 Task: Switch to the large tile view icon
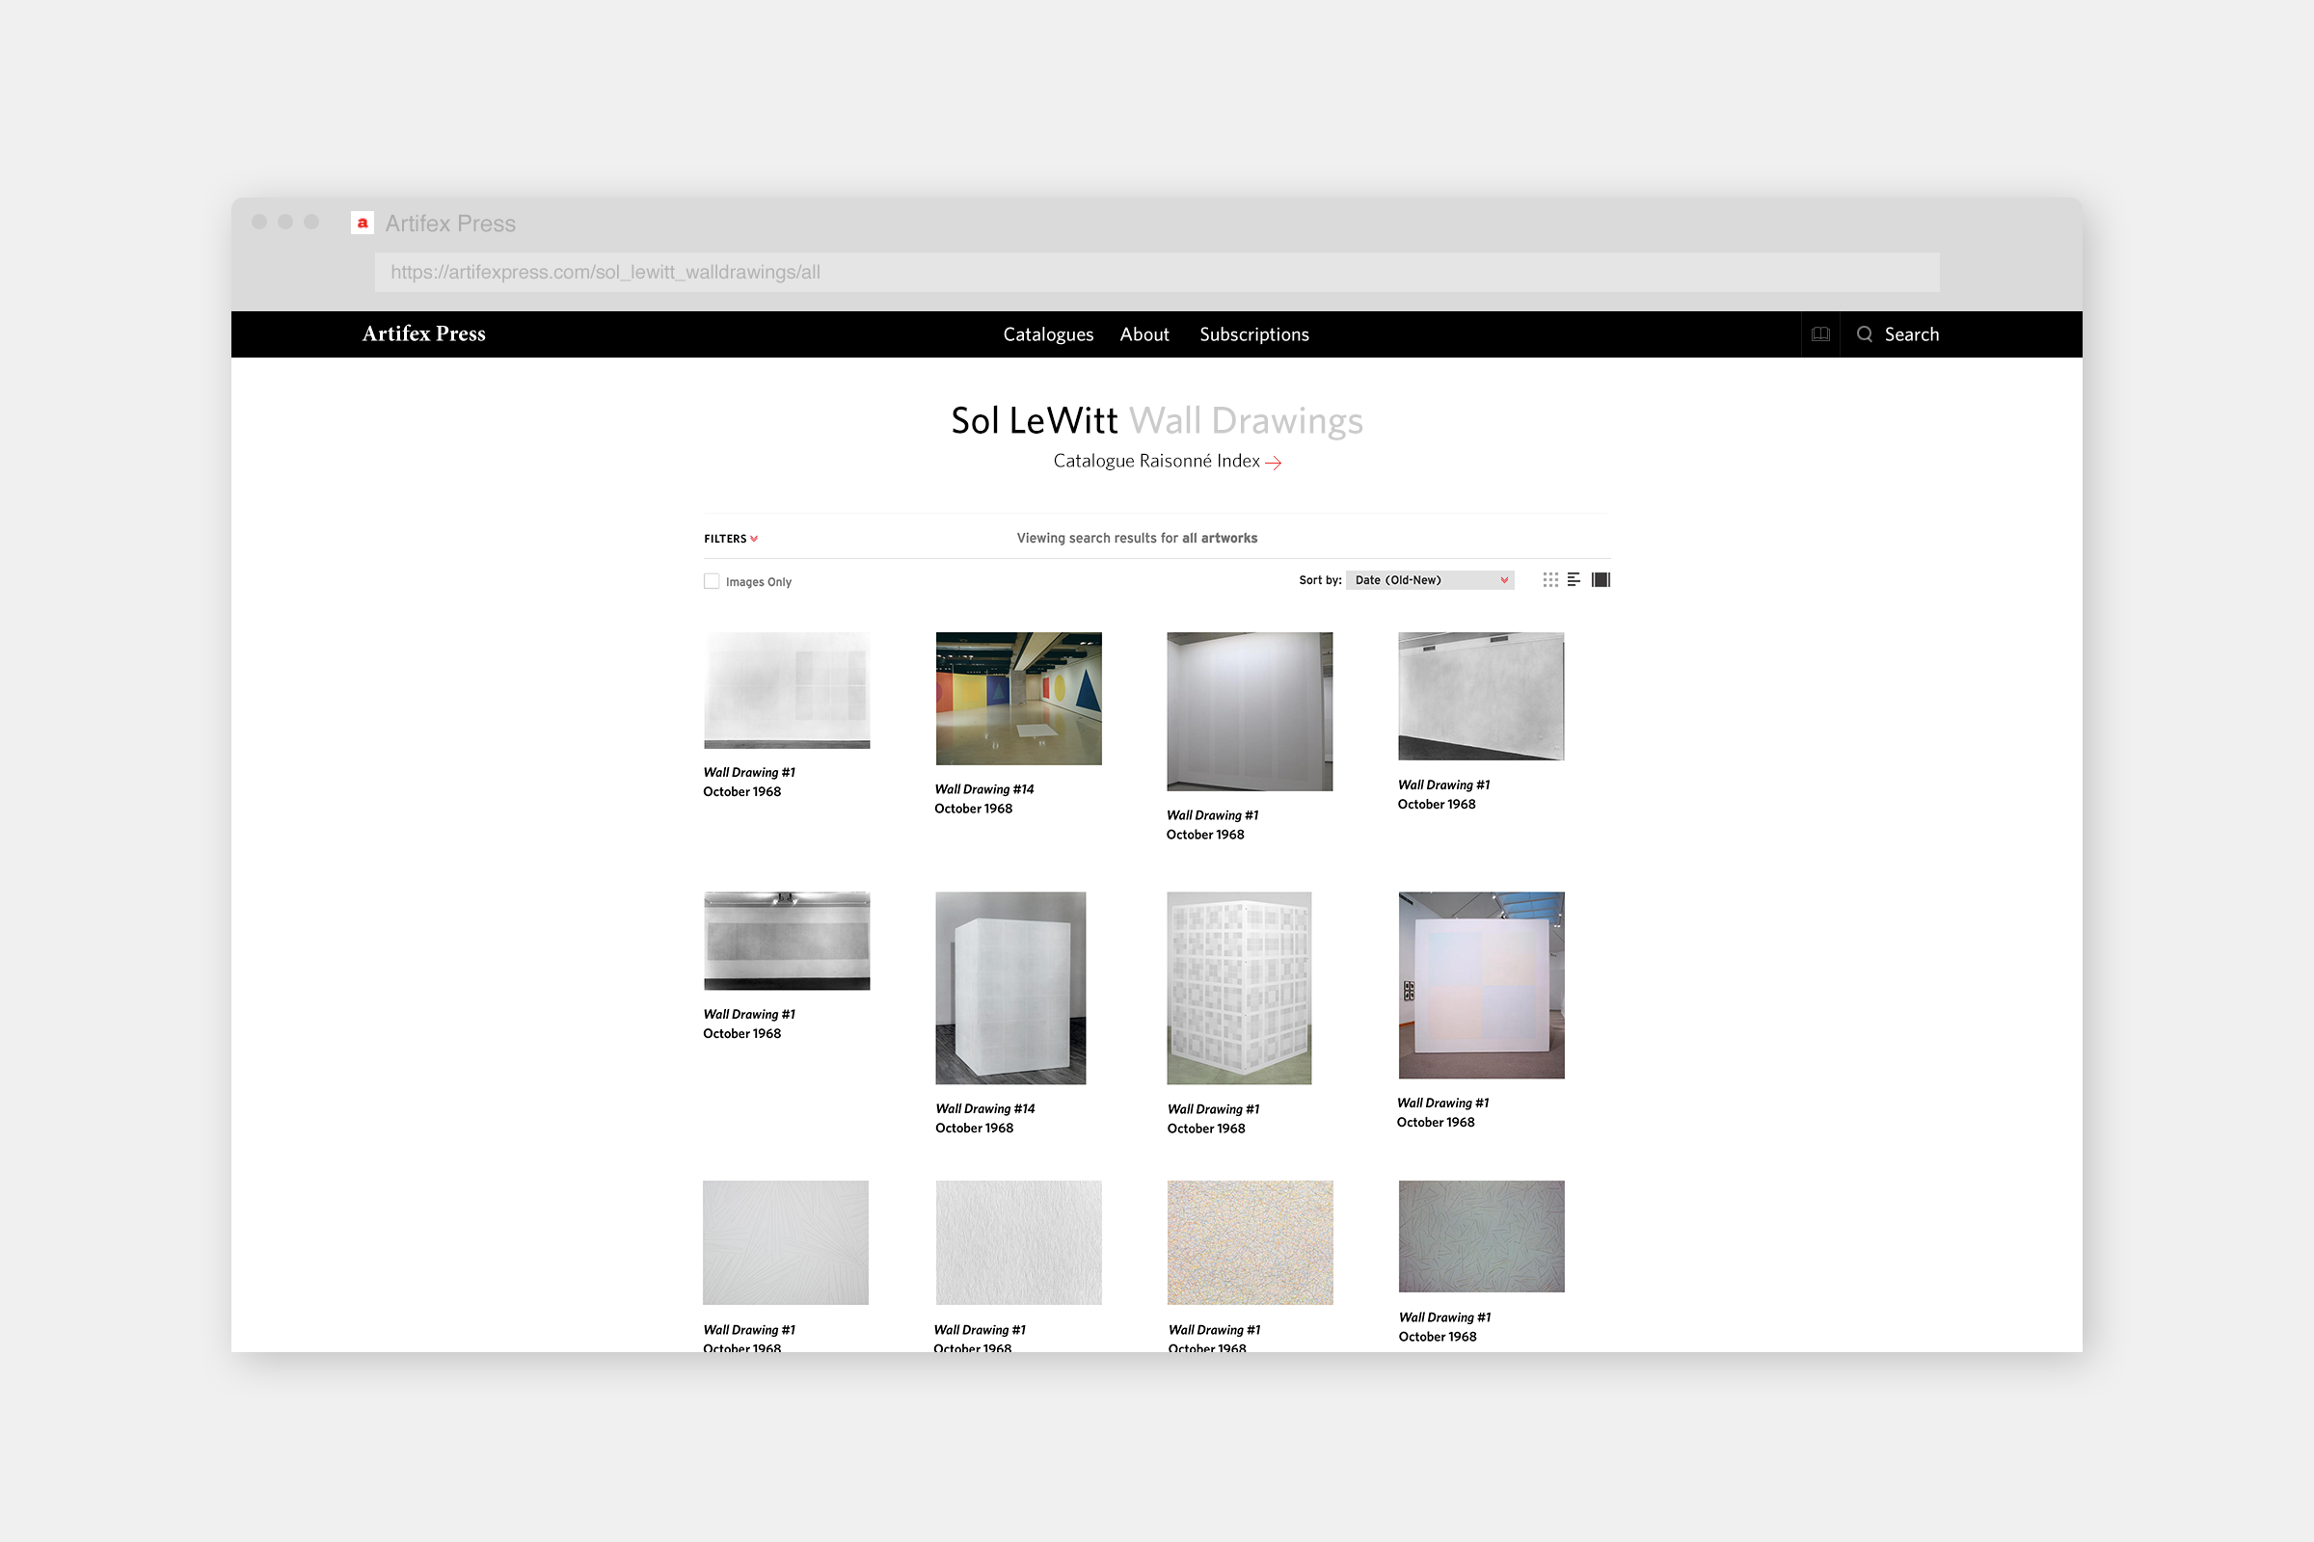click(x=1601, y=580)
